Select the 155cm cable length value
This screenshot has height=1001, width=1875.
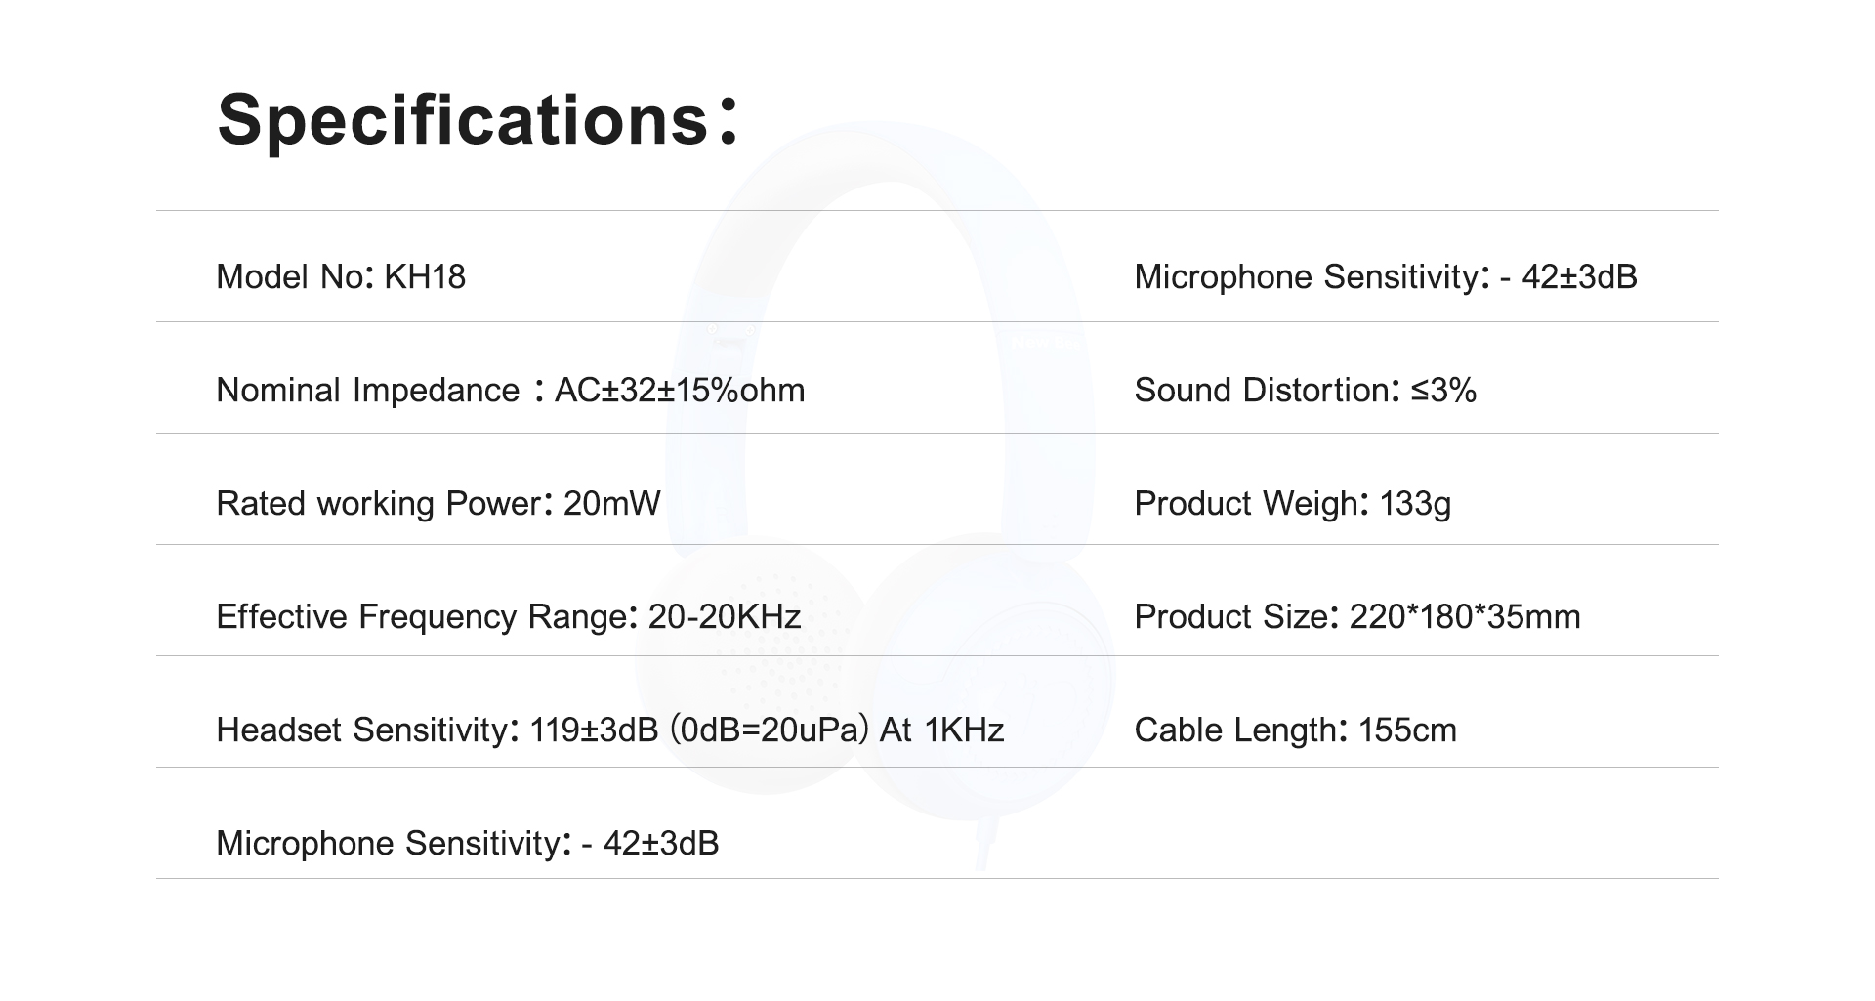(x=1407, y=730)
